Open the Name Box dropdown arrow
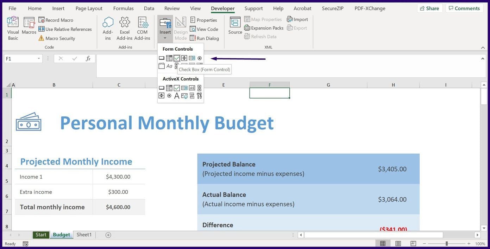Screen dimensions: 490x249 pos(39,59)
